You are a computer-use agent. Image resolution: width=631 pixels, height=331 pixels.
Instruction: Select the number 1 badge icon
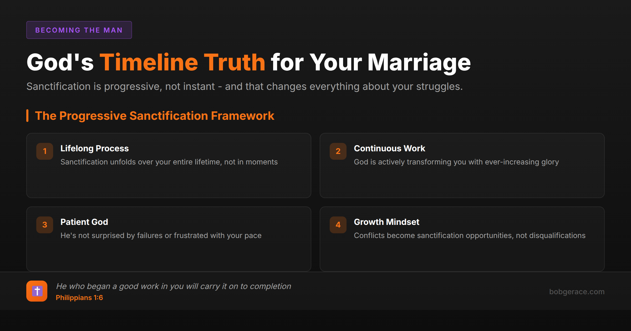[x=44, y=151]
